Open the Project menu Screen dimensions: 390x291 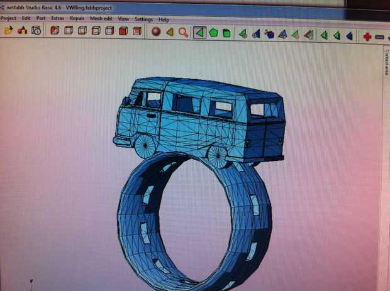click(x=8, y=18)
